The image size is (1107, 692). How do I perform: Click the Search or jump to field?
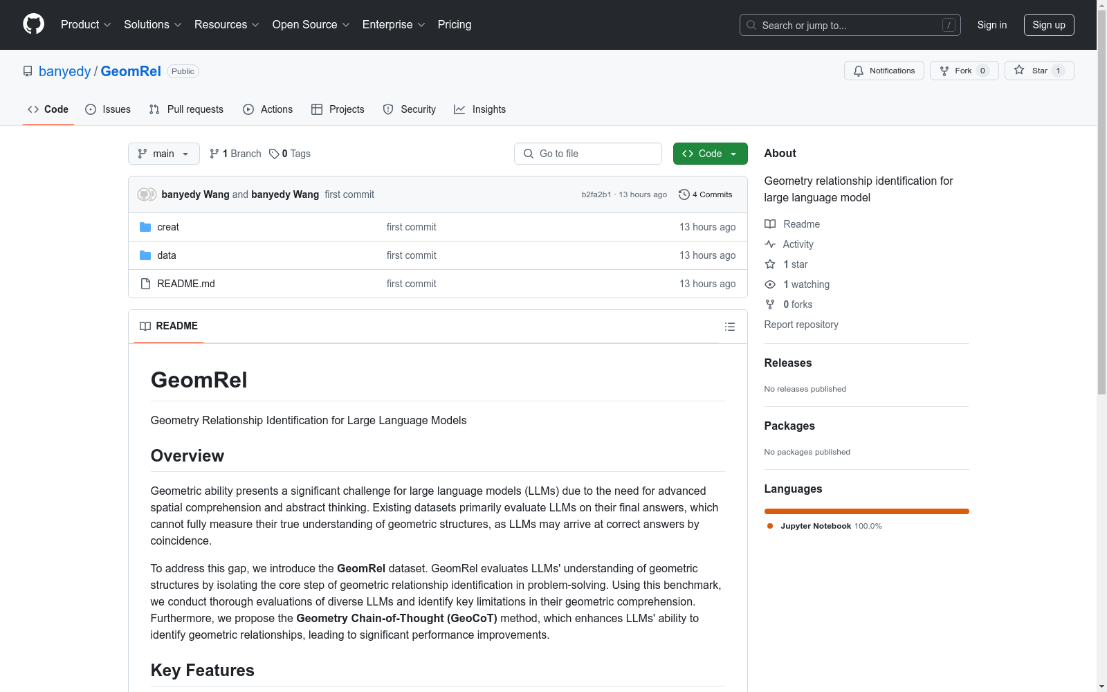click(850, 25)
